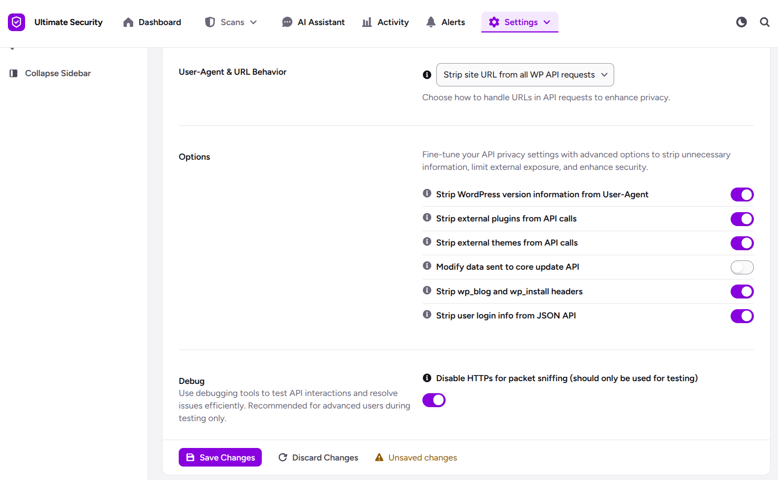778x480 pixels.
Task: Click the info icon for Disable HTTPs for packet sniffing
Action: [427, 378]
